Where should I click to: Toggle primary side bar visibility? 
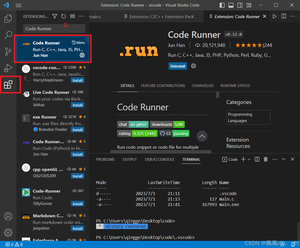click(222, 5)
